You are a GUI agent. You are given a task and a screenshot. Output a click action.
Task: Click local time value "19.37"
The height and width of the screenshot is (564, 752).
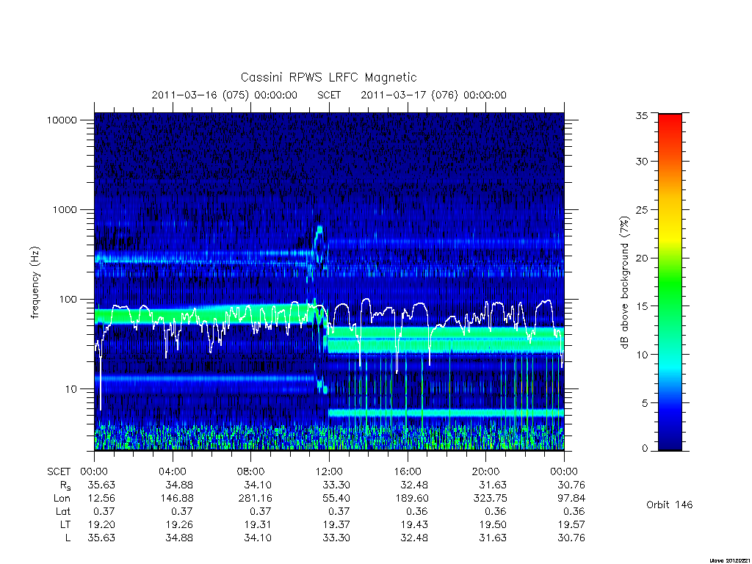click(x=336, y=524)
